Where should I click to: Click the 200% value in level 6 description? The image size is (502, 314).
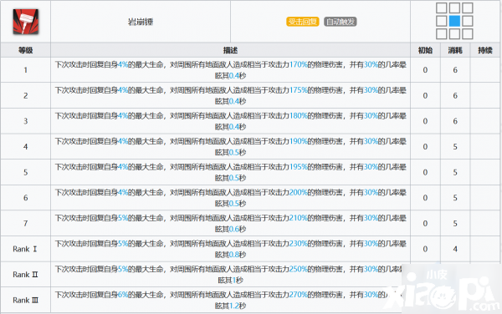[299, 192]
